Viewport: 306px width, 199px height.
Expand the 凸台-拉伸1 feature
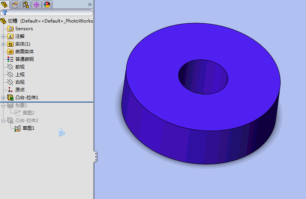click(x=3, y=98)
